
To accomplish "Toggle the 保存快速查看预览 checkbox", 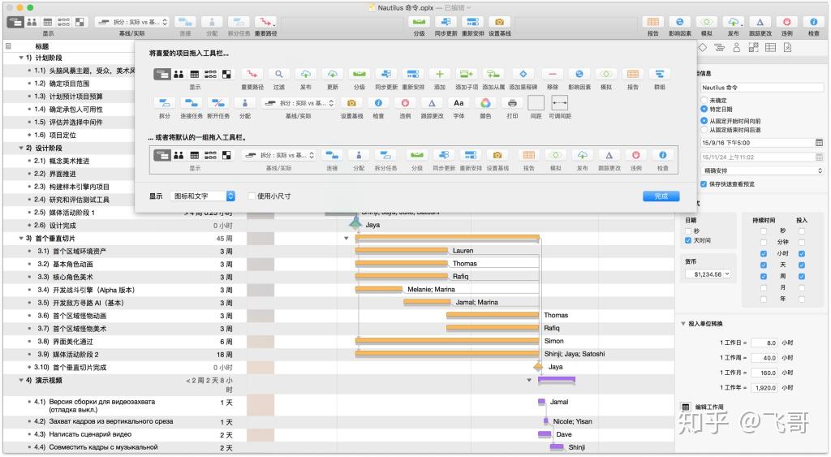I will 704,184.
